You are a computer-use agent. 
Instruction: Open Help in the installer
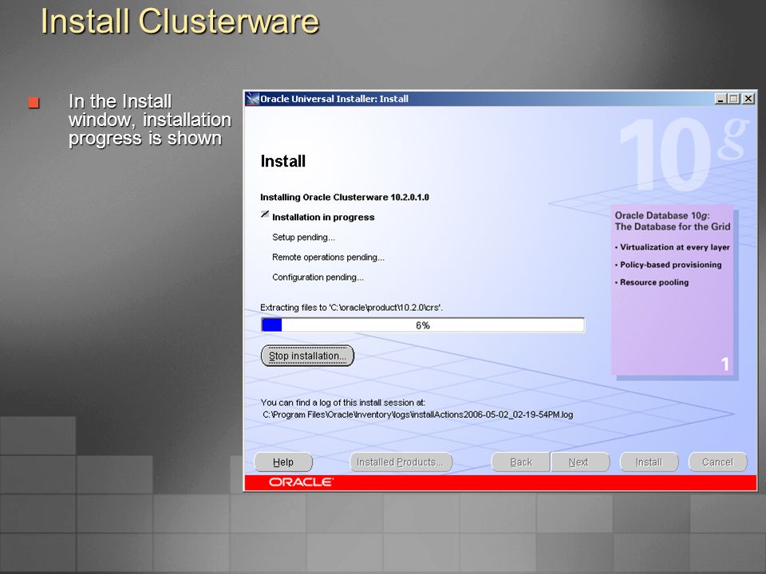pos(283,462)
